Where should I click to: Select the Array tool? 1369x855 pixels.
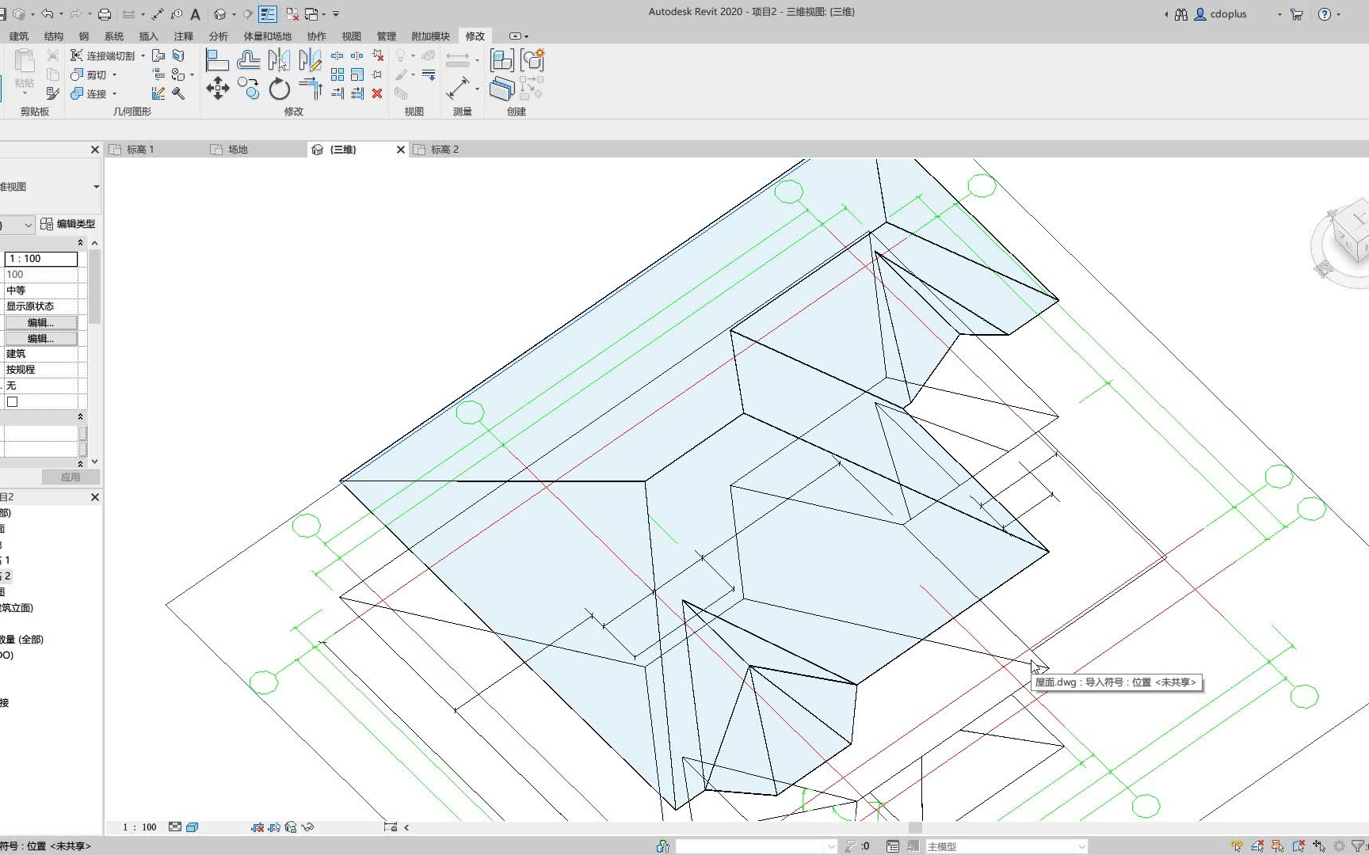point(337,74)
